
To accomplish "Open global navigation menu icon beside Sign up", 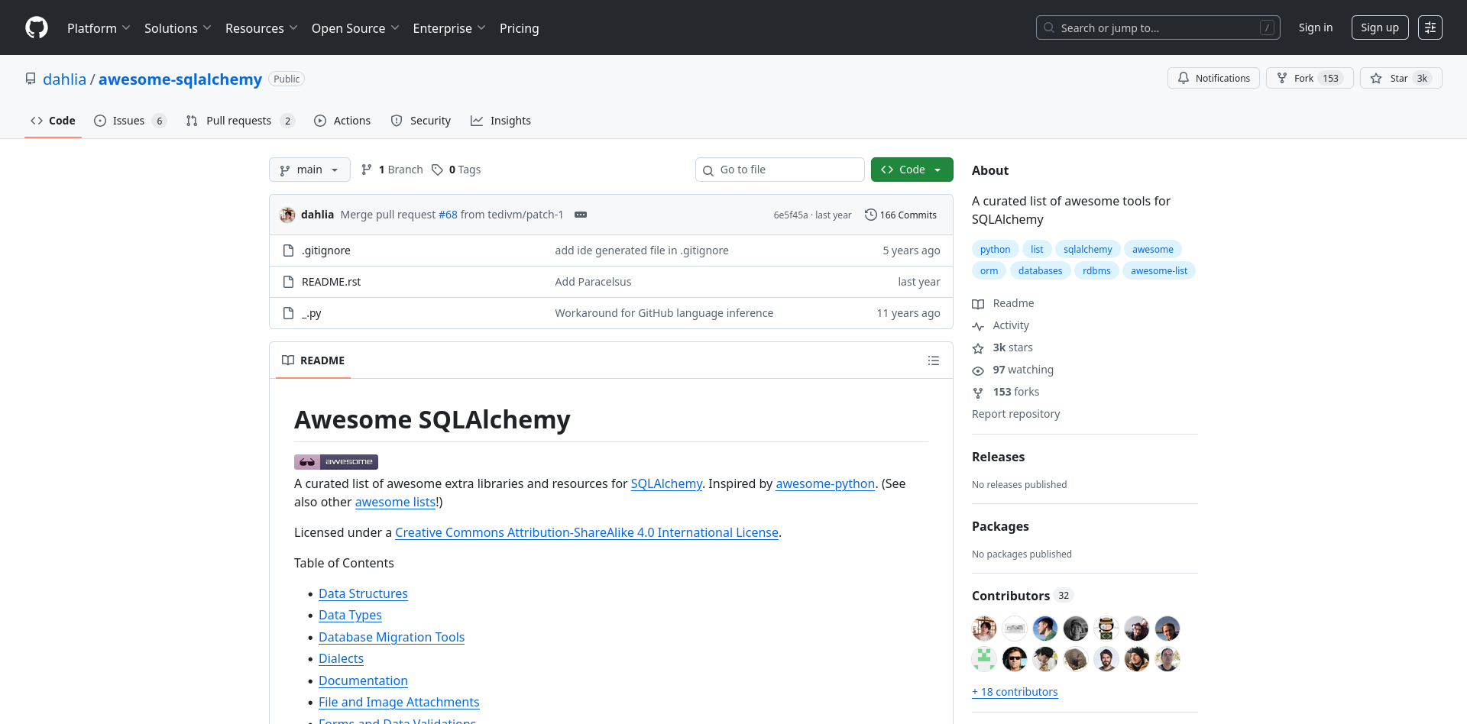I will [1430, 27].
